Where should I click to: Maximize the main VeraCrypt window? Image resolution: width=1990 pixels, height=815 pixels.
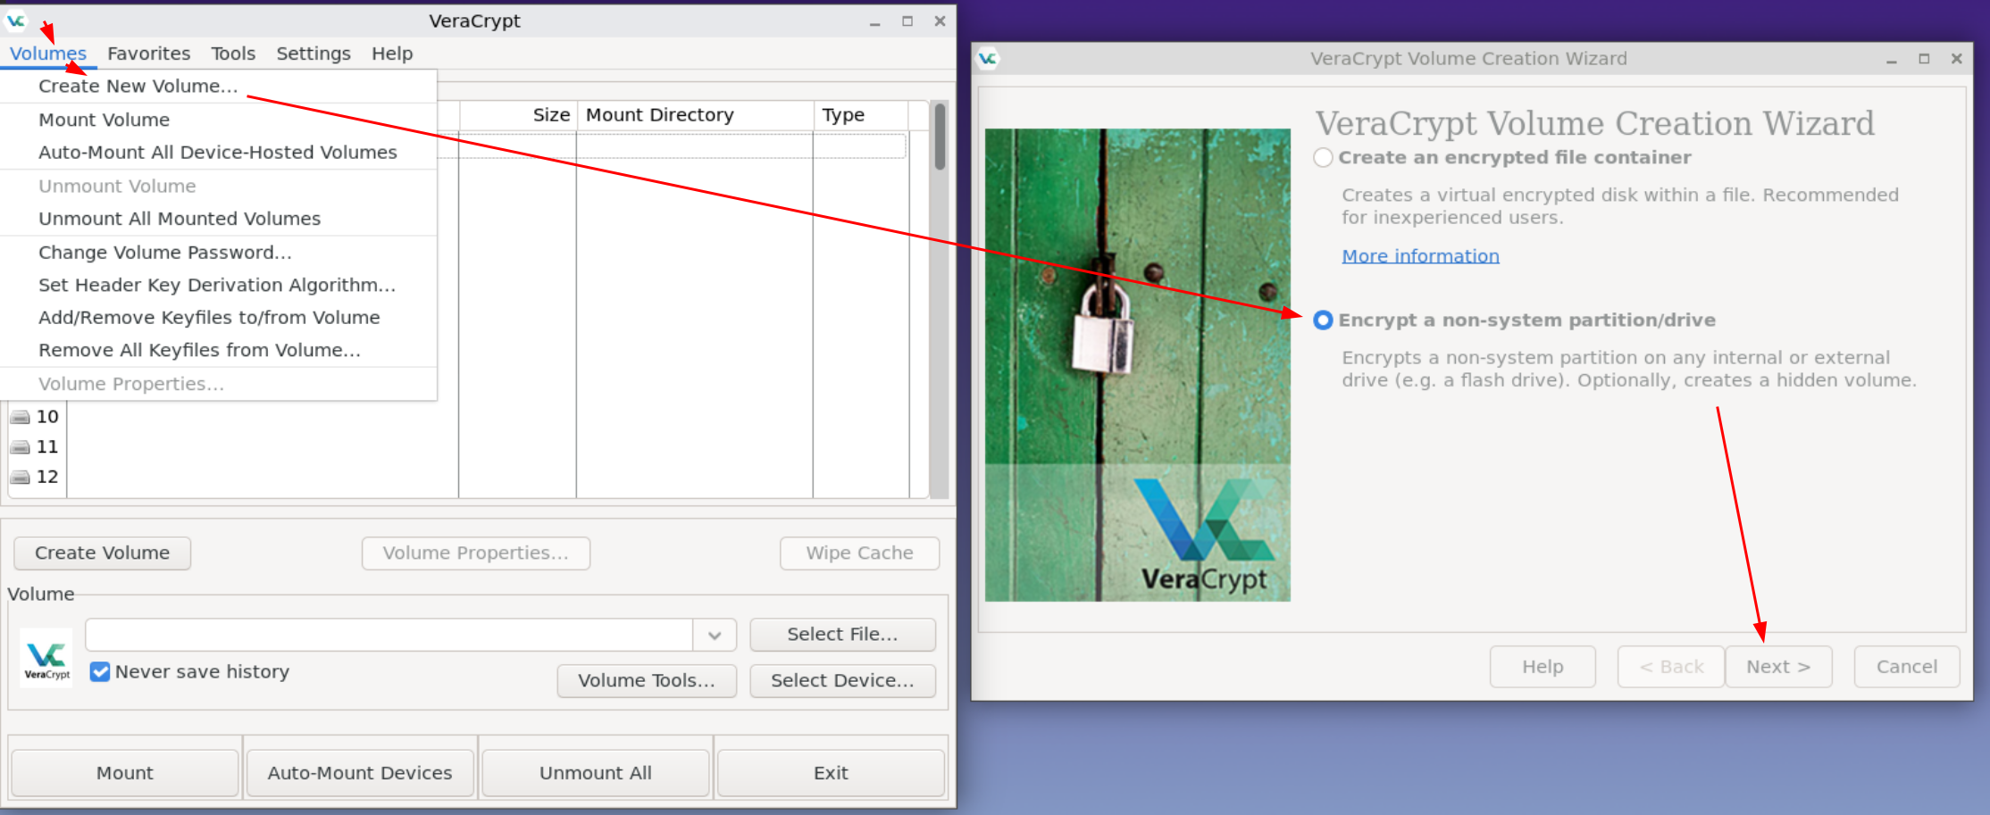(907, 21)
